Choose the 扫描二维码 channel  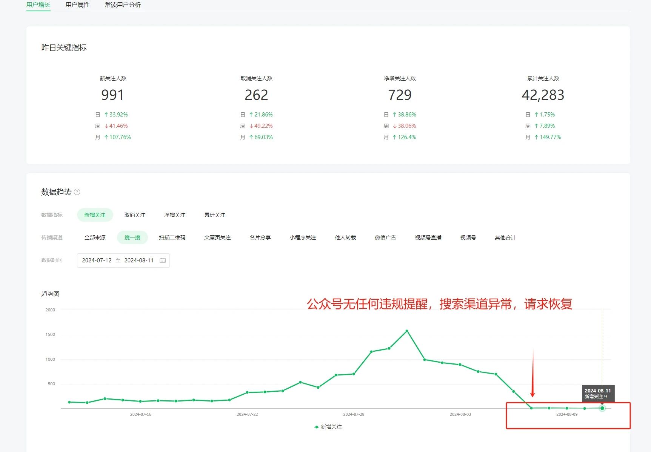(x=172, y=237)
